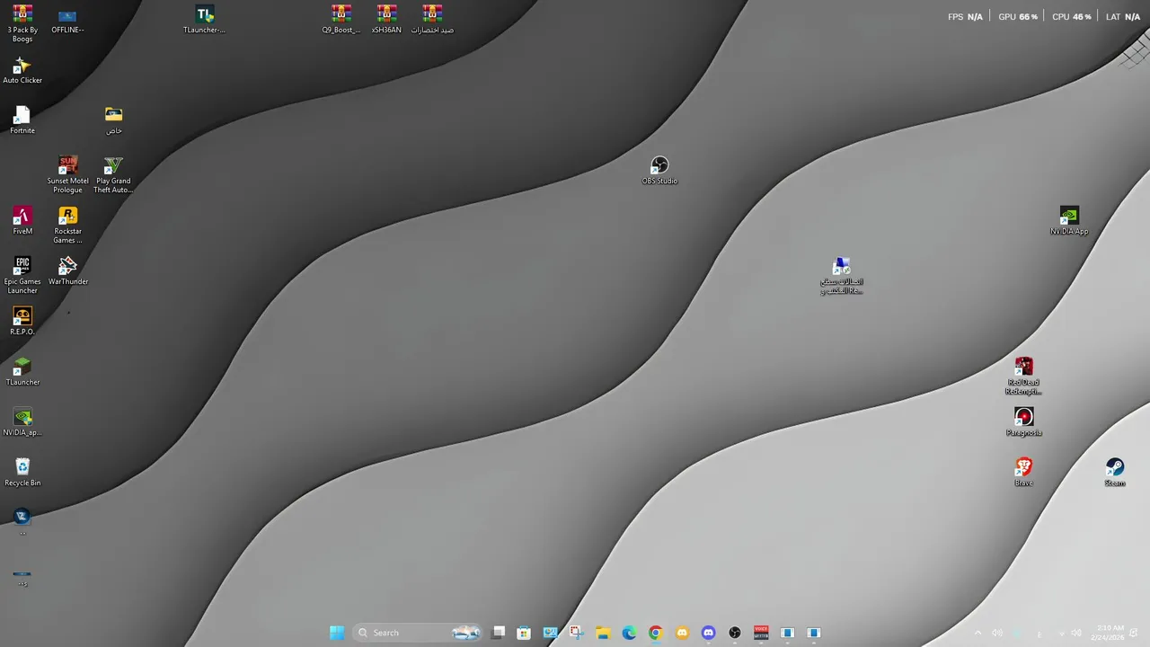Click the GPU 66% overlay reading
Screen dimensions: 1150x647
tap(1018, 16)
